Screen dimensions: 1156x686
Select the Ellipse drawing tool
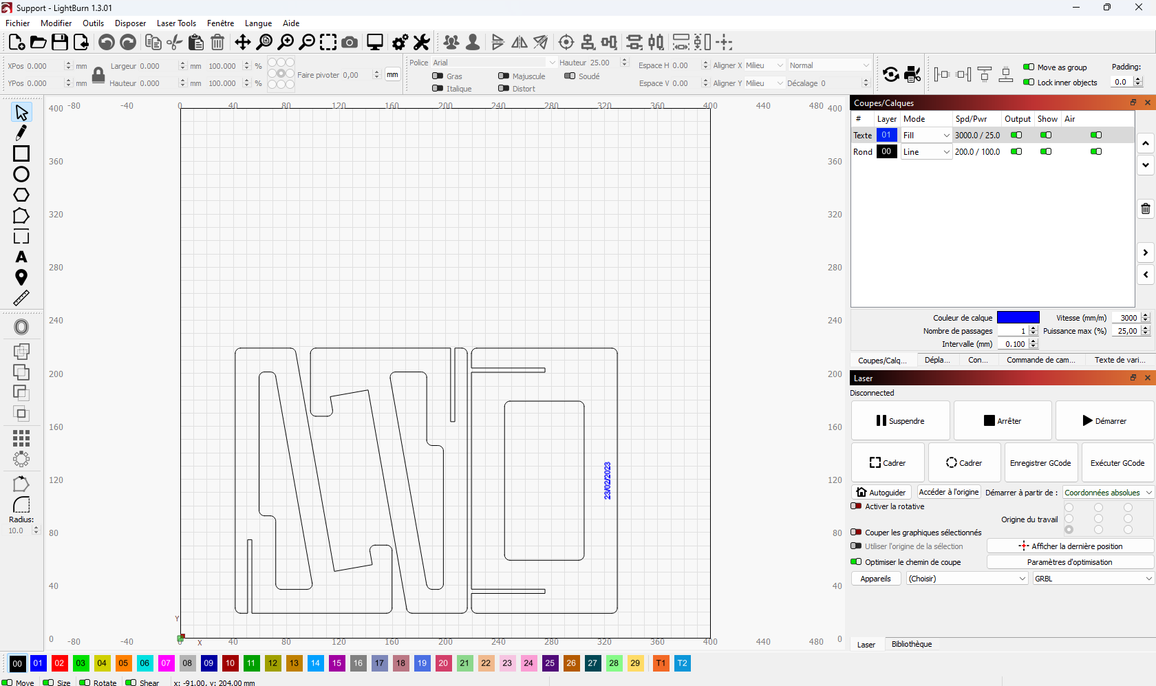[x=21, y=175]
